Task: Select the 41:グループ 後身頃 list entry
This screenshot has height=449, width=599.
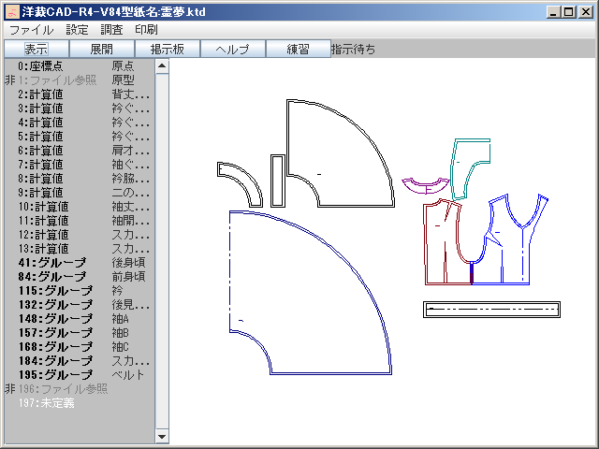Action: click(75, 263)
